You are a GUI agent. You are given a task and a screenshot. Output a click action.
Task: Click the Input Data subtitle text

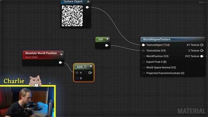(x=31, y=57)
